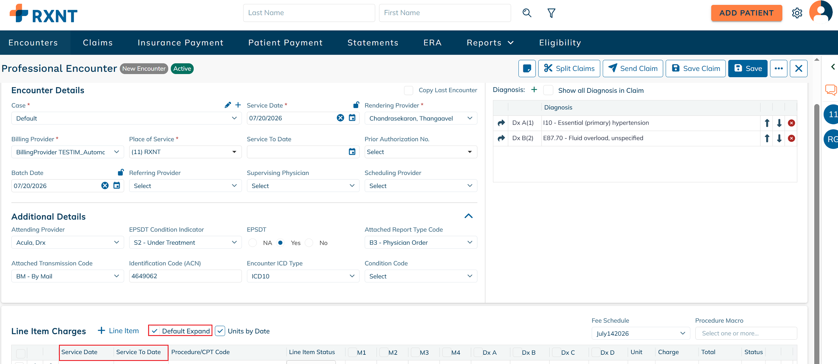This screenshot has width=838, height=364.
Task: Open the Rendering Provider dropdown
Action: pyautogui.click(x=421, y=118)
